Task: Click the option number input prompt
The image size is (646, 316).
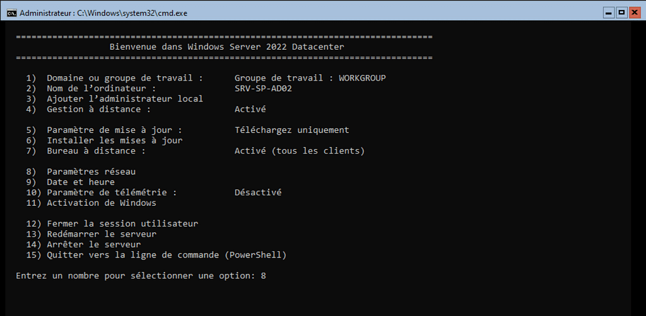Action: [140, 276]
